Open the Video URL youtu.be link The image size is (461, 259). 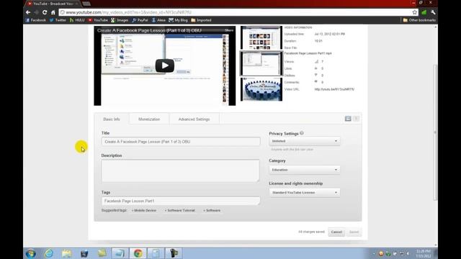(334, 89)
